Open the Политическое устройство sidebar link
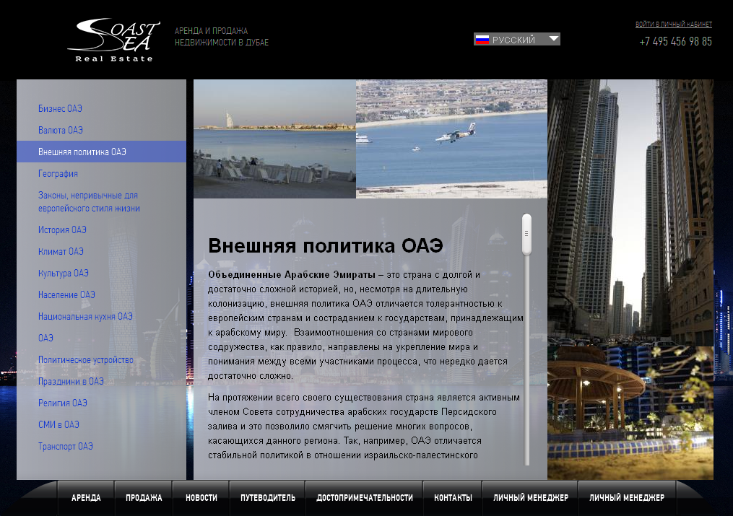Screen dimensions: 733x516 [x=85, y=359]
